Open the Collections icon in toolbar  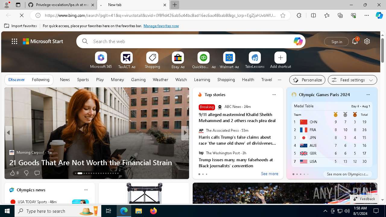(x=340, y=15)
